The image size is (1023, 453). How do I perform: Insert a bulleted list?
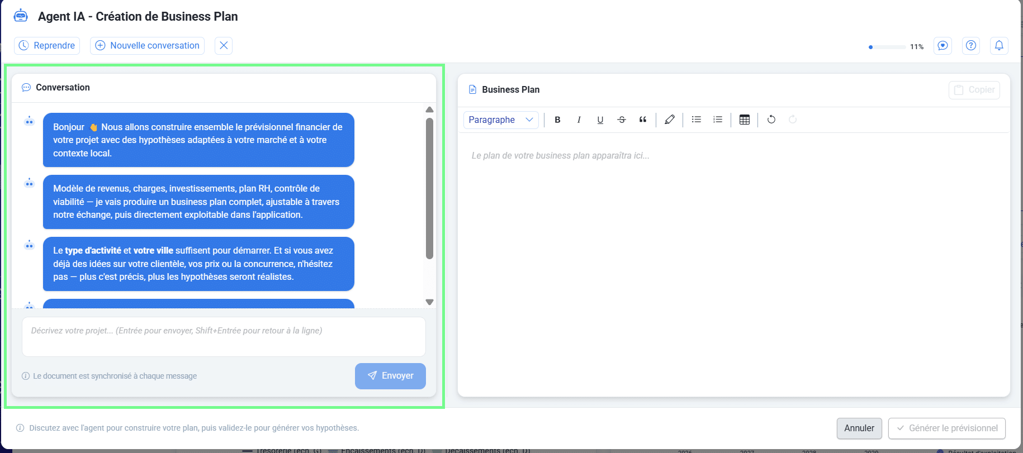(696, 120)
